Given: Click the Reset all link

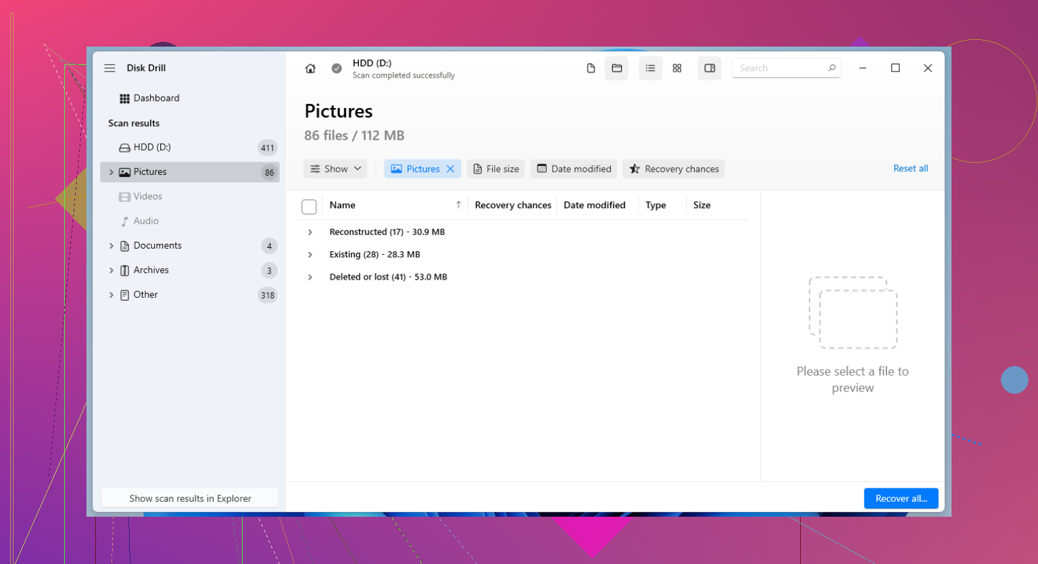Looking at the screenshot, I should click(910, 168).
